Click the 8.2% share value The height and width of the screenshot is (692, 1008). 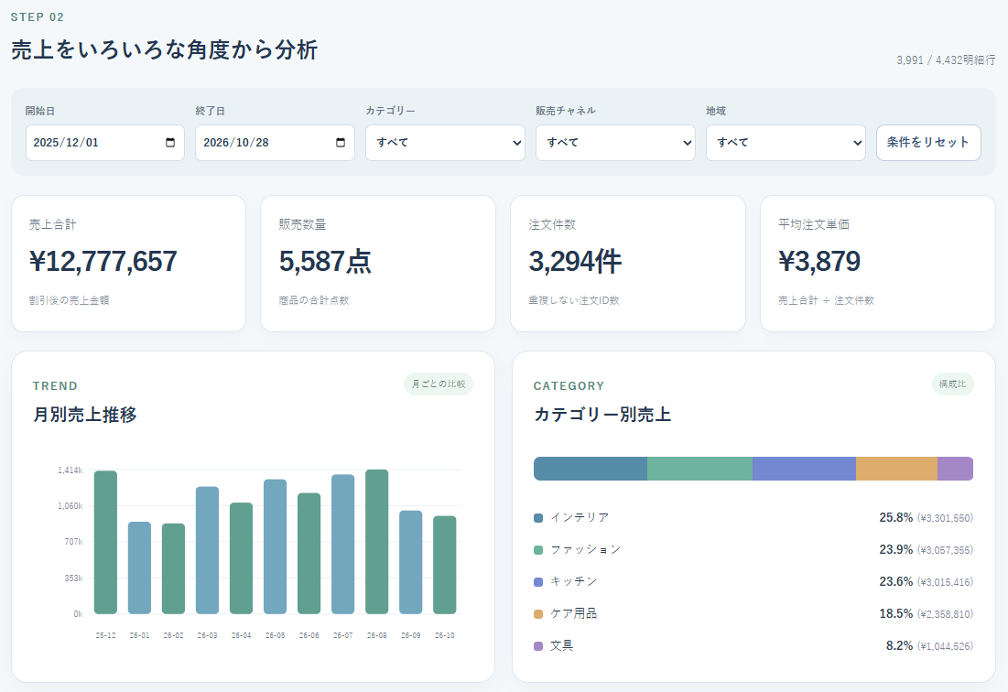pyautogui.click(x=899, y=645)
